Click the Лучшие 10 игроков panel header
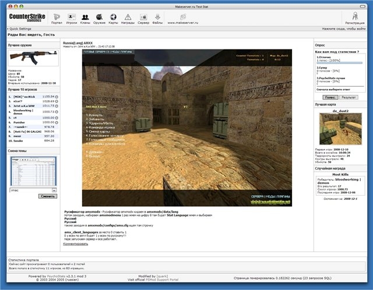 (34, 90)
